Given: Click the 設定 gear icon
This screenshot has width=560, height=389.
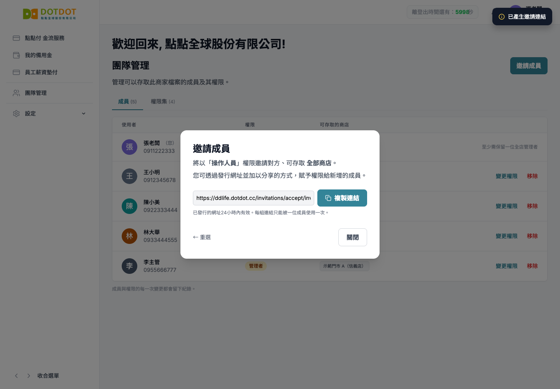Looking at the screenshot, I should coord(16,114).
